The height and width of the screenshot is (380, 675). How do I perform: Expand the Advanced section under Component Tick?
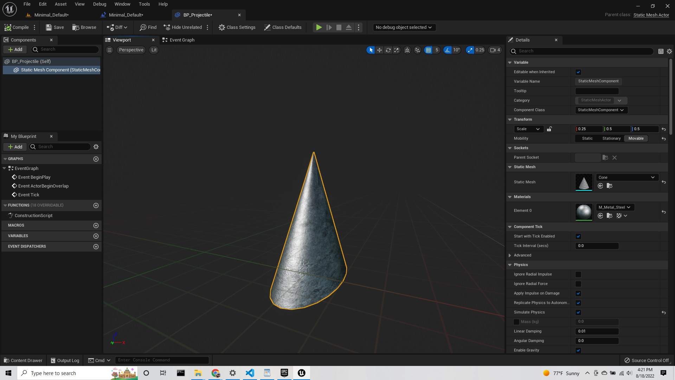pos(510,255)
